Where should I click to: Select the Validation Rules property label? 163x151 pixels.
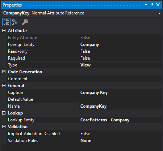pos(23,141)
